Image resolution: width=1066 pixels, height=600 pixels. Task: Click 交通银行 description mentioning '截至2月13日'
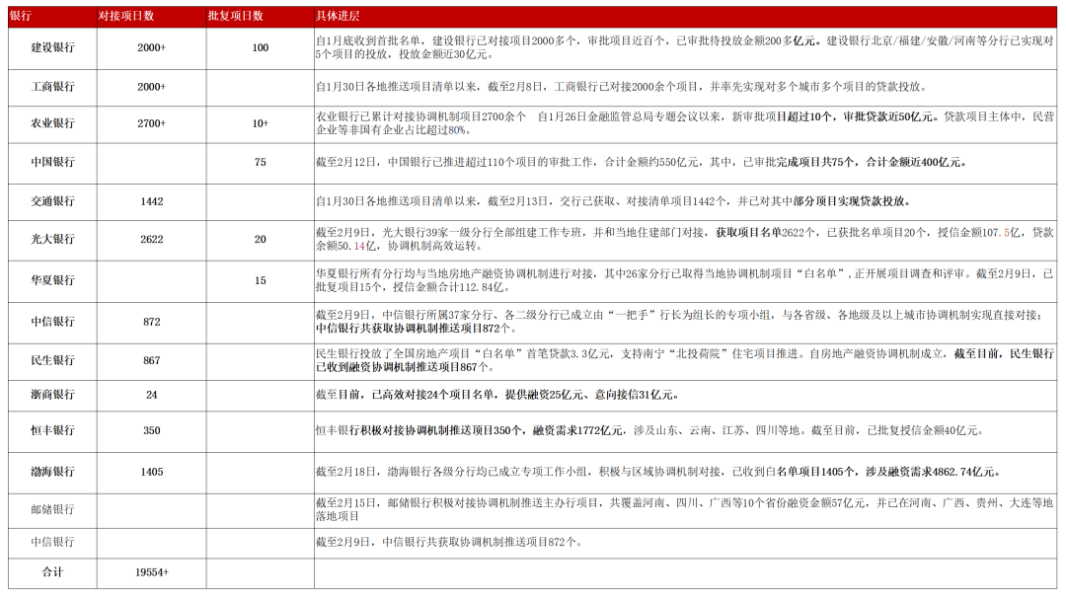[x=613, y=202]
